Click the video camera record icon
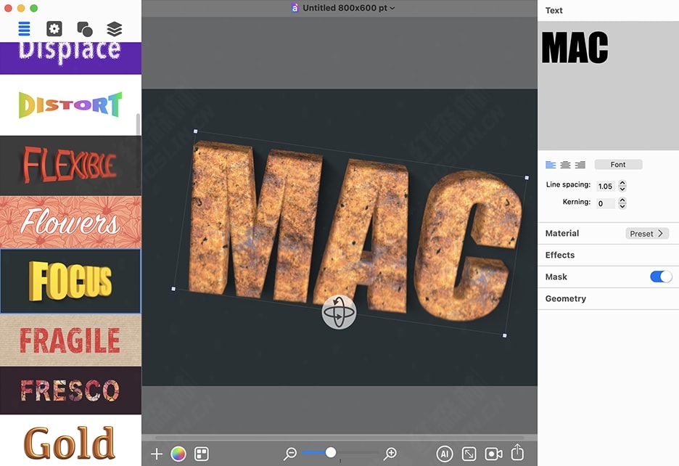 [x=494, y=454]
